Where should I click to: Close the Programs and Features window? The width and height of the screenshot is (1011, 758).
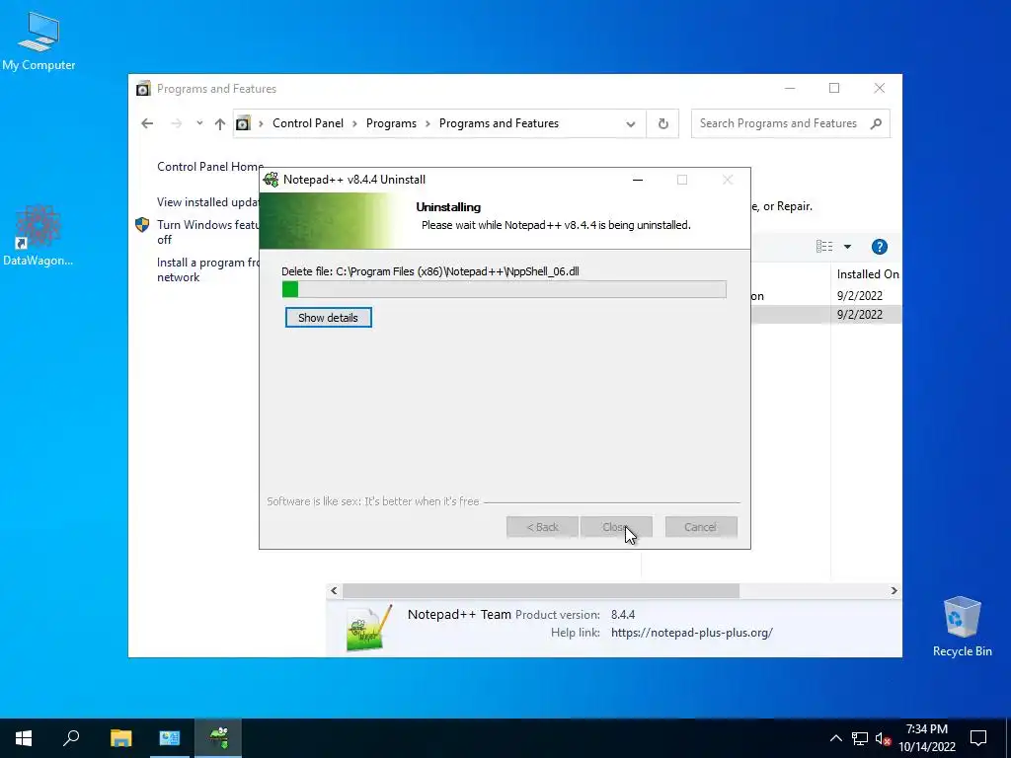880,88
